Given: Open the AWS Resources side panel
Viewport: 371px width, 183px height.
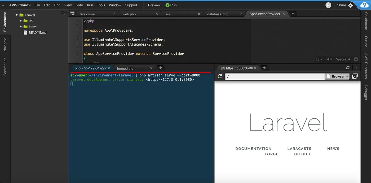Looking at the screenshot, I should (x=366, y=66).
